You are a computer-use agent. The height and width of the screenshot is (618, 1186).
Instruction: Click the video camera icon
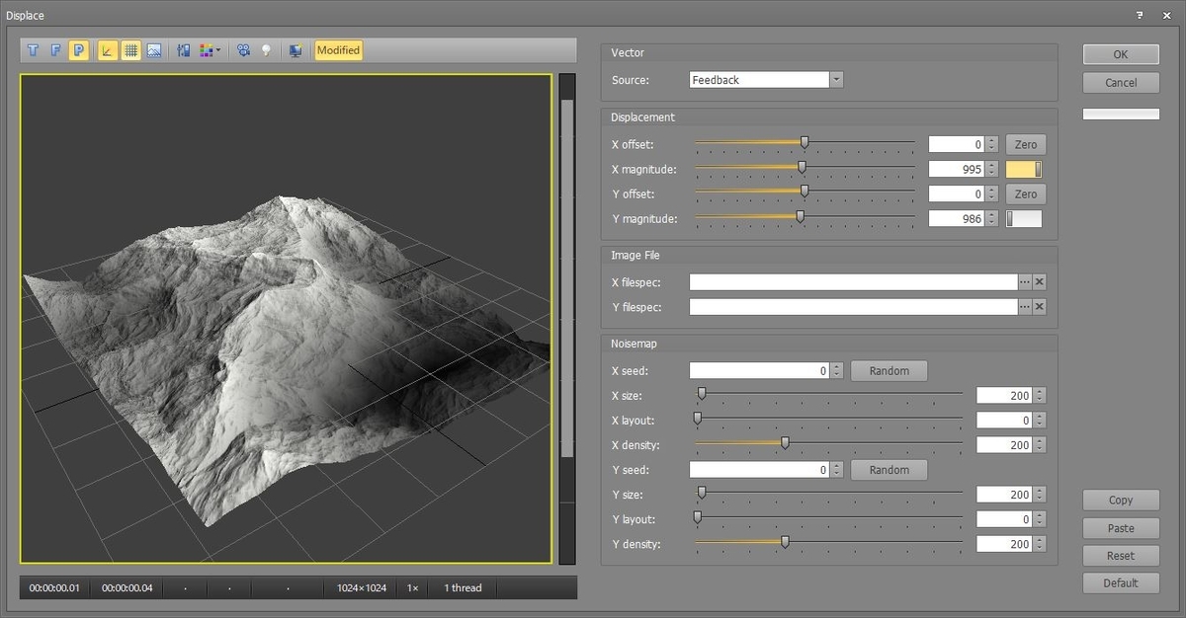(x=243, y=50)
